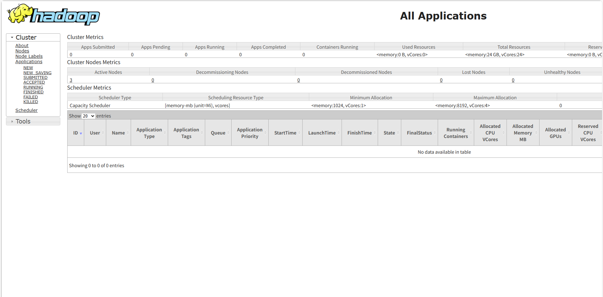Click the Cluster Nodes Metrics heading
603x297 pixels.
[94, 62]
